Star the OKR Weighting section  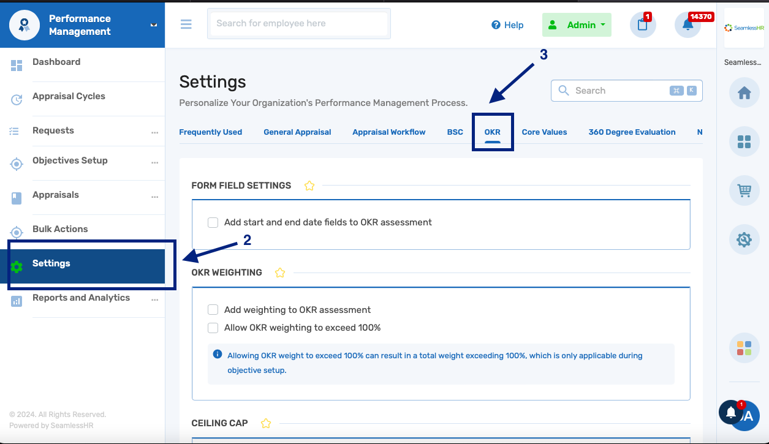[280, 273]
